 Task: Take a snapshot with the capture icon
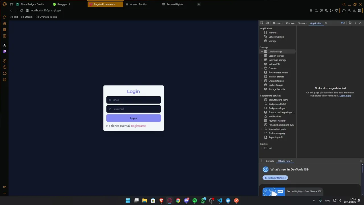coord(316,11)
